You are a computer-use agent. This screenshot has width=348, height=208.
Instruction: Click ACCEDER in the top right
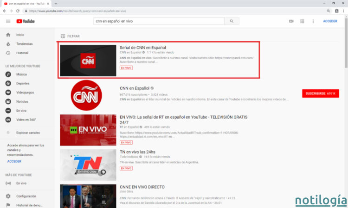tap(330, 21)
